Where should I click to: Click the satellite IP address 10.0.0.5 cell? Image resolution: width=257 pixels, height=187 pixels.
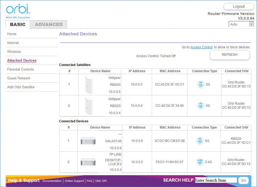coord(137,85)
